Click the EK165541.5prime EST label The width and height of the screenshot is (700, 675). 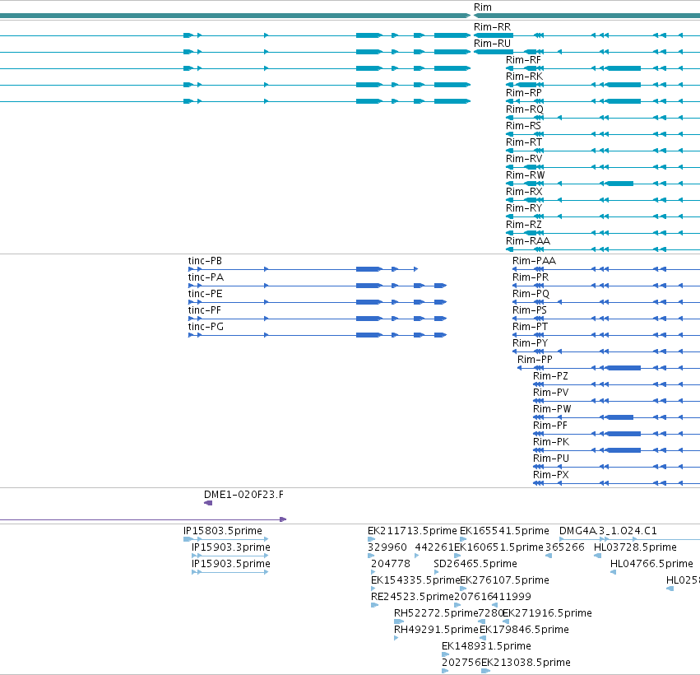pos(504,531)
